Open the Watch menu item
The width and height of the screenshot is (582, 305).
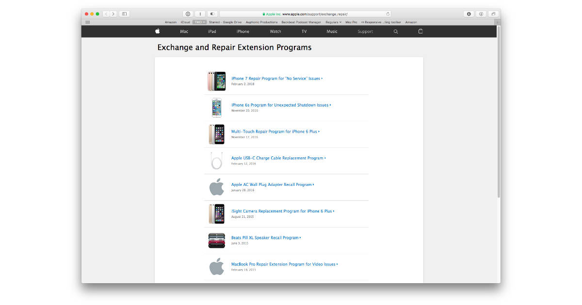click(x=275, y=31)
